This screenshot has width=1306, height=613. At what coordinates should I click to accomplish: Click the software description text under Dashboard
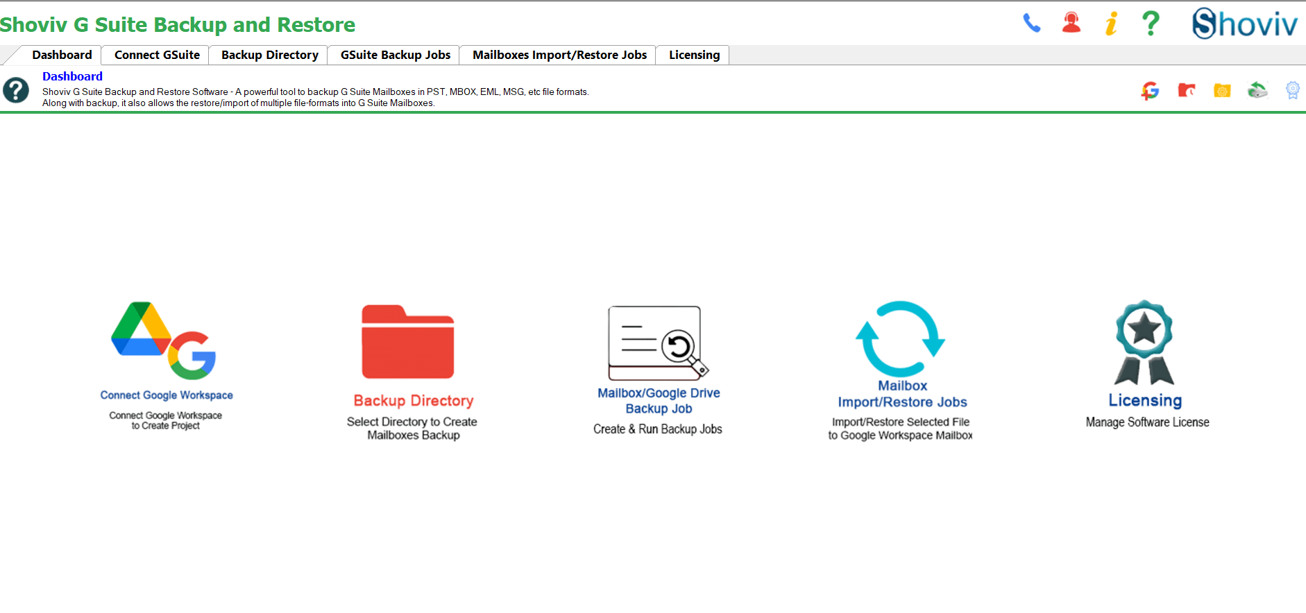tap(316, 97)
